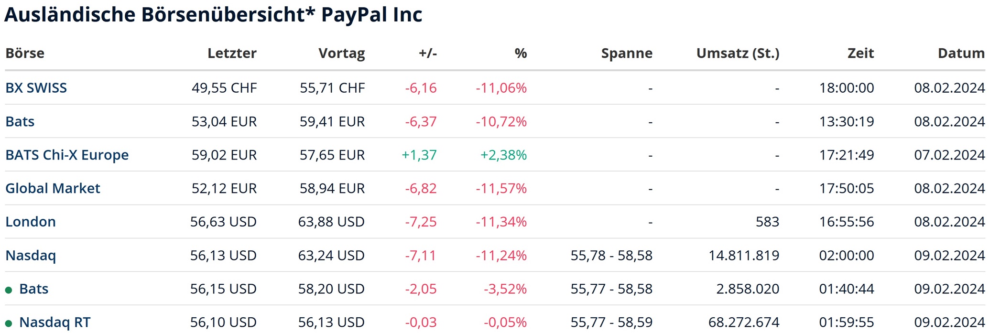The image size is (989, 333).
Task: Open the Bats link in the EUR row
Action: pos(20,121)
